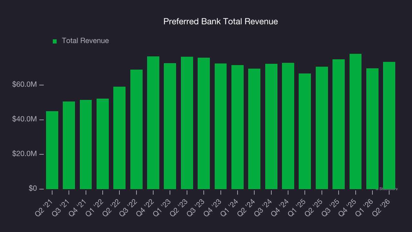Select the bar above Q1 '23
Viewport: 412px width, 232px height.
coord(170,126)
